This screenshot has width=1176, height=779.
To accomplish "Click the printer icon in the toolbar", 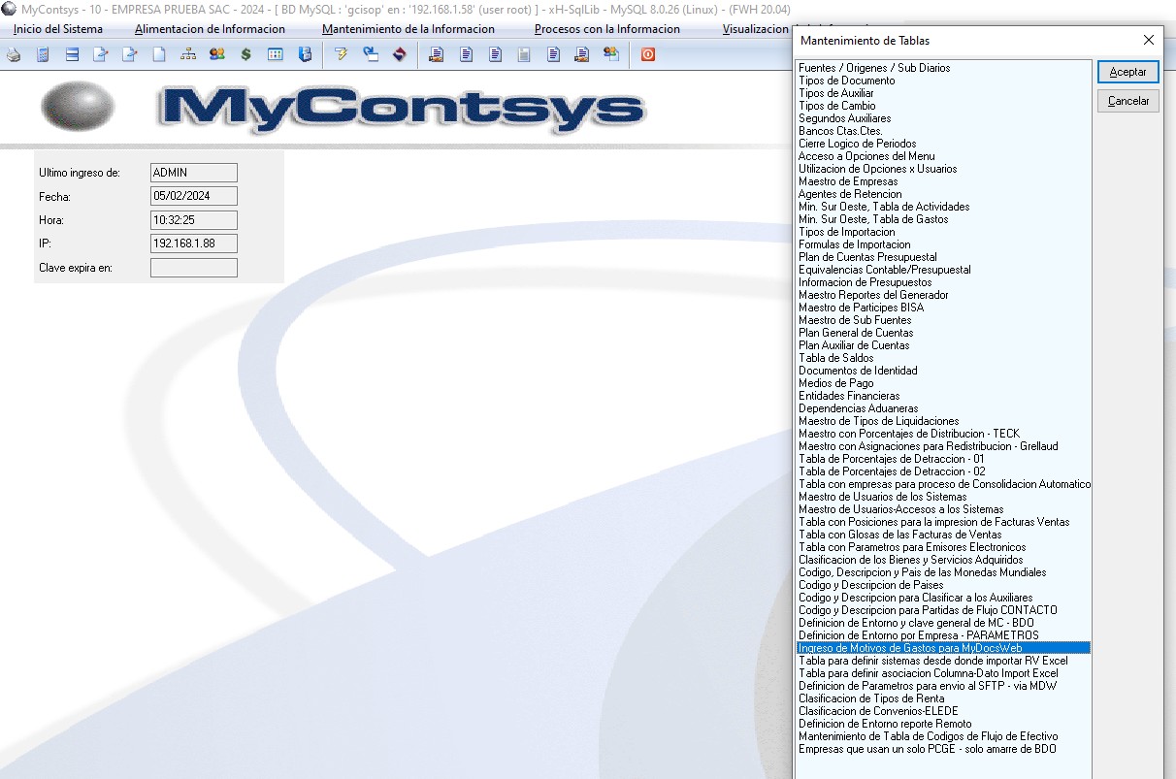I will point(14,55).
